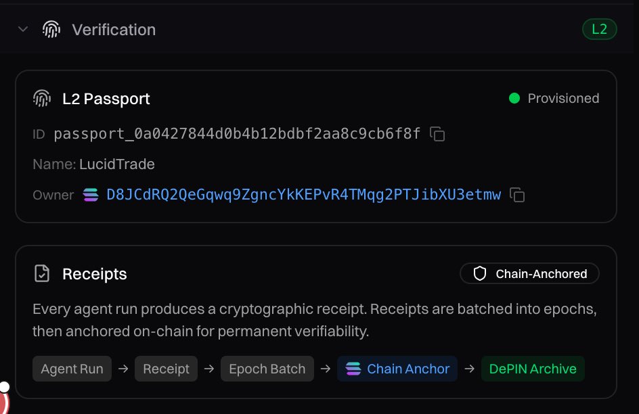Click the arrow between Agent Run and Receipt
The width and height of the screenshot is (639, 414).
123,369
